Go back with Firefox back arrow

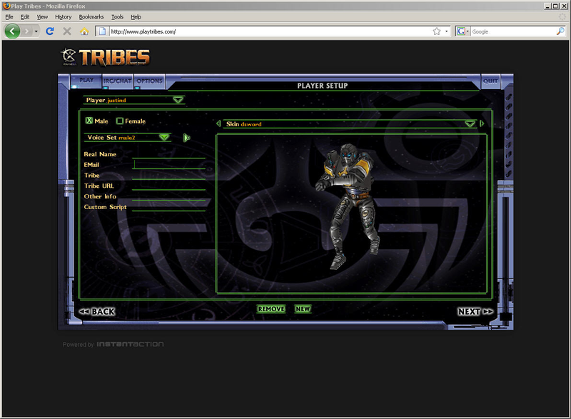tap(12, 31)
